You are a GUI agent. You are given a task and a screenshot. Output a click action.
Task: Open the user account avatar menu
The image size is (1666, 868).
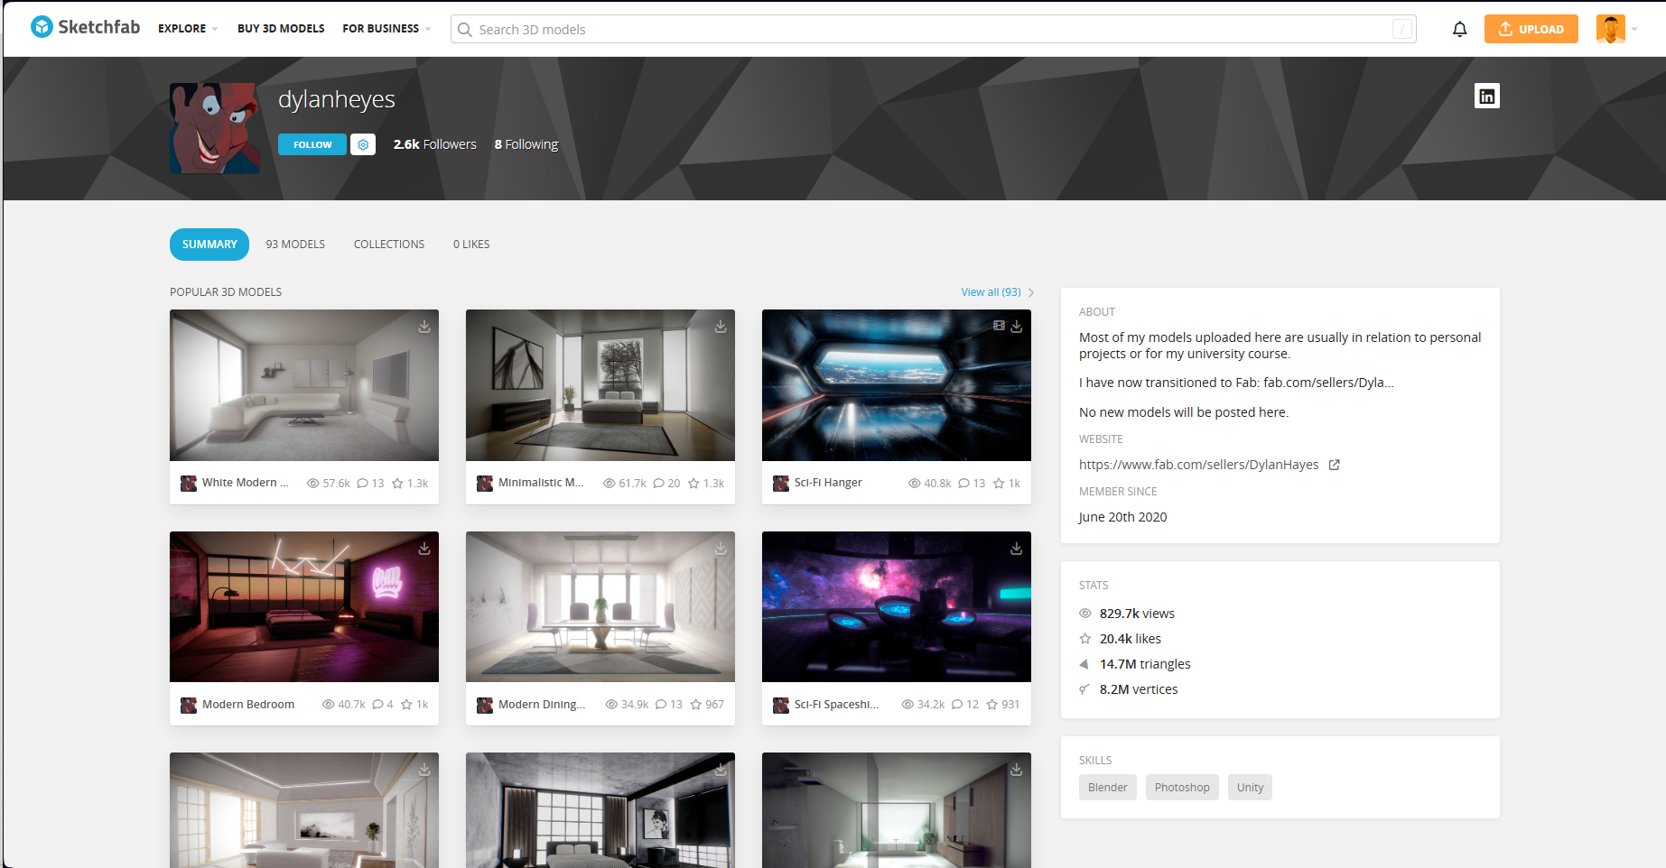click(1610, 29)
